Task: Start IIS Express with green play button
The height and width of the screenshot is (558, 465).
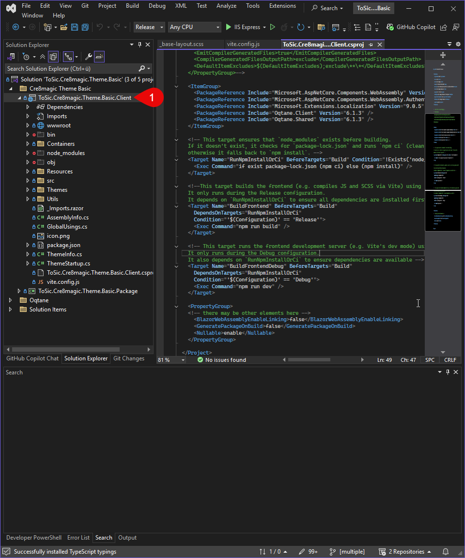Action: [x=229, y=27]
